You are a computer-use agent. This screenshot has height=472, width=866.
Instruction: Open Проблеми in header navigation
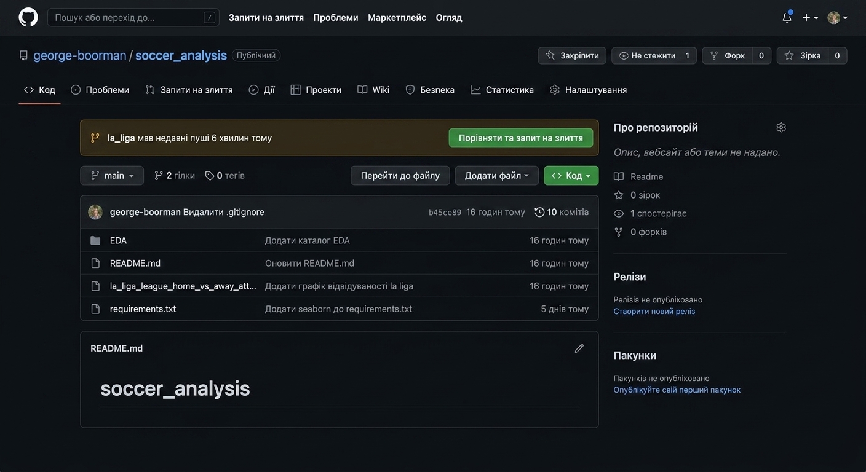pyautogui.click(x=336, y=17)
